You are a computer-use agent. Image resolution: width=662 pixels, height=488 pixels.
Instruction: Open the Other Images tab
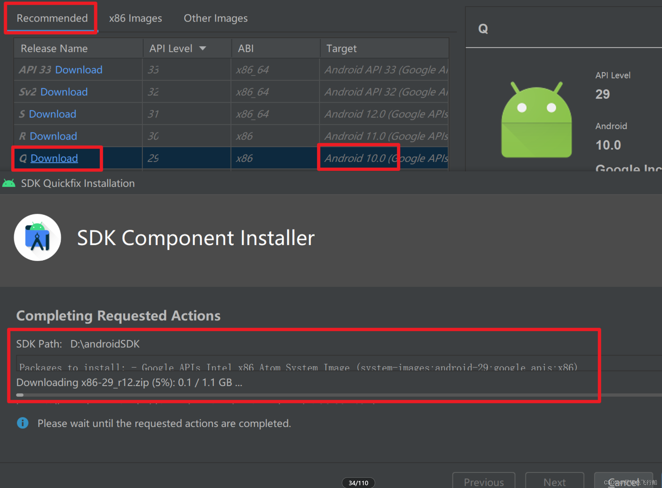(216, 18)
